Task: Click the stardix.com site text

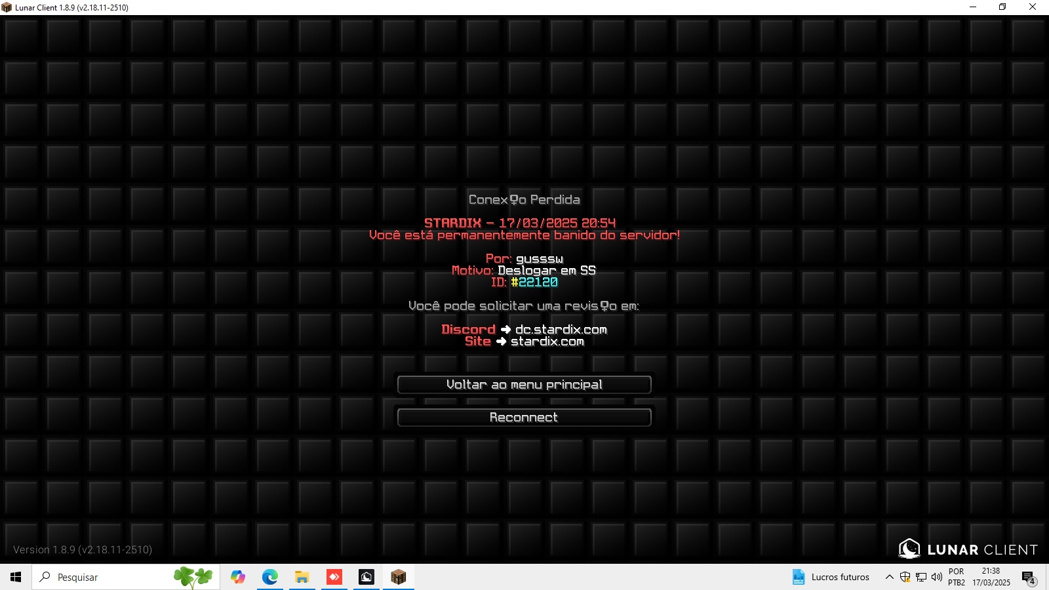Action: 547,342
